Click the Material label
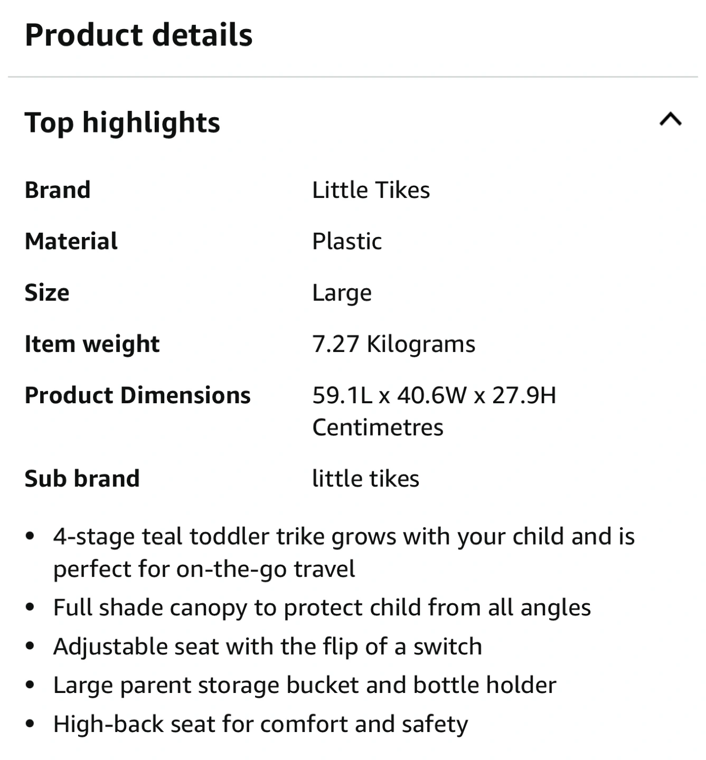 pyautogui.click(x=71, y=241)
